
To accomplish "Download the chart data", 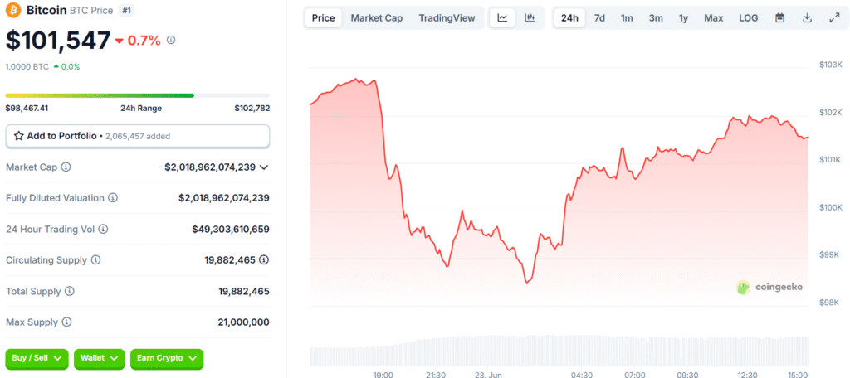I will tap(807, 18).
